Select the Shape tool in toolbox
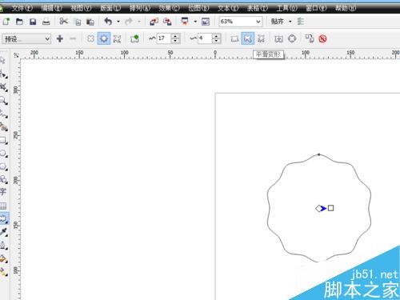400x300 pixels. (x=4, y=74)
